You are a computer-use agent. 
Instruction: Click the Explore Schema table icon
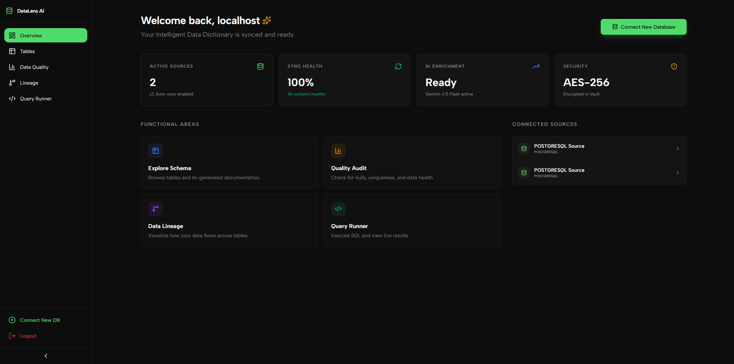coord(155,151)
